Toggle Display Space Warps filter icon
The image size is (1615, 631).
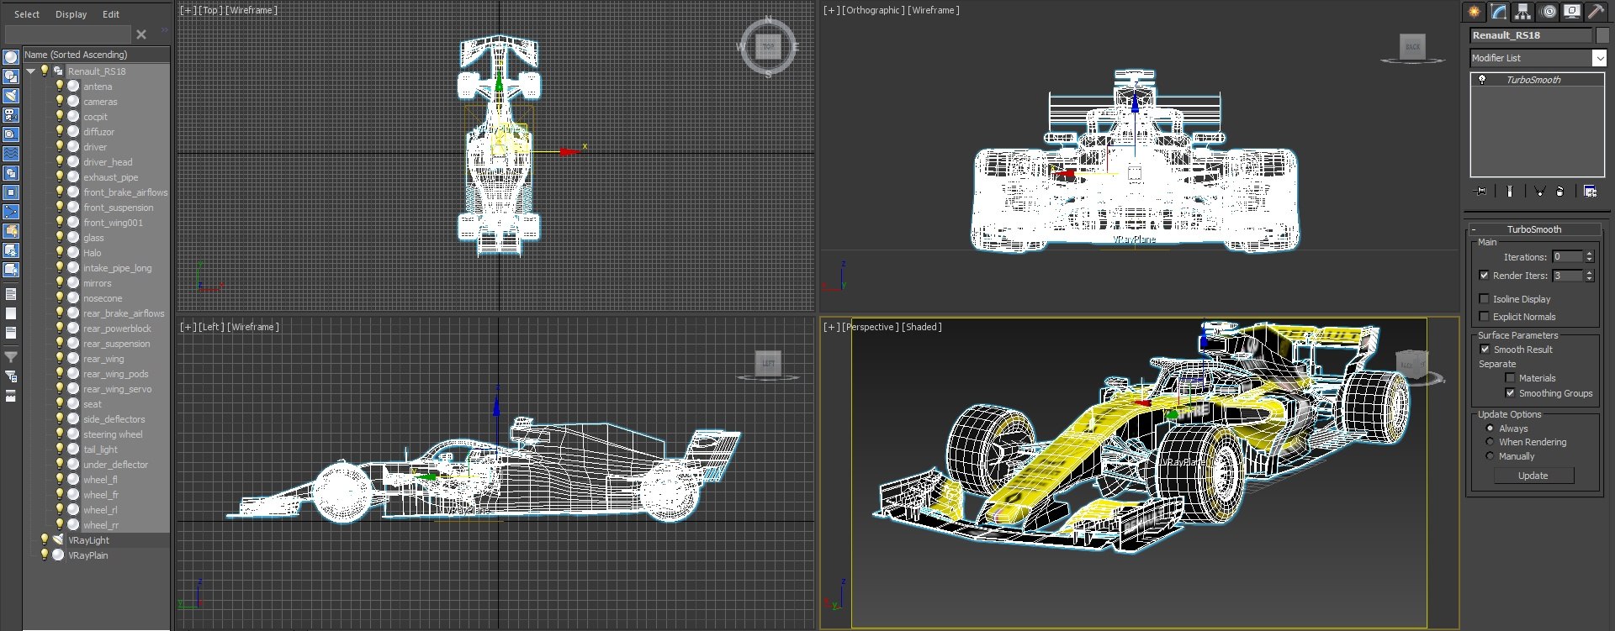click(x=11, y=154)
